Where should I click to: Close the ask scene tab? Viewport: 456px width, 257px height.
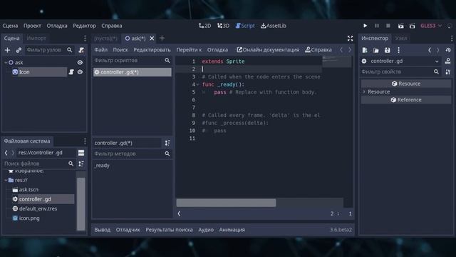tap(152, 38)
